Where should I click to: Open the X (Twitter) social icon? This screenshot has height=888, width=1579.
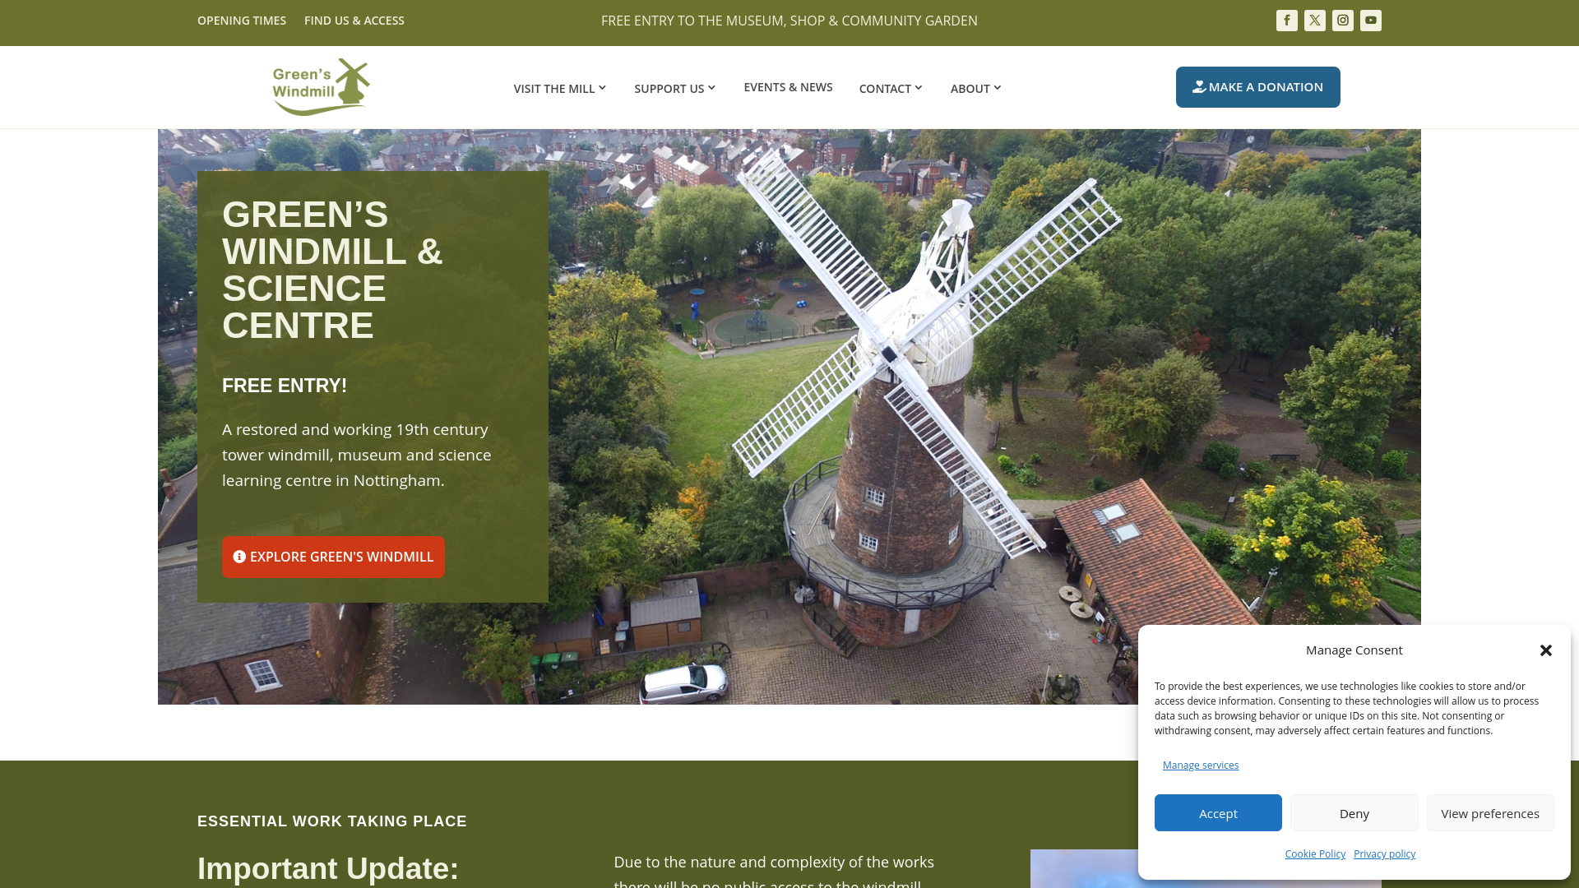click(x=1315, y=21)
